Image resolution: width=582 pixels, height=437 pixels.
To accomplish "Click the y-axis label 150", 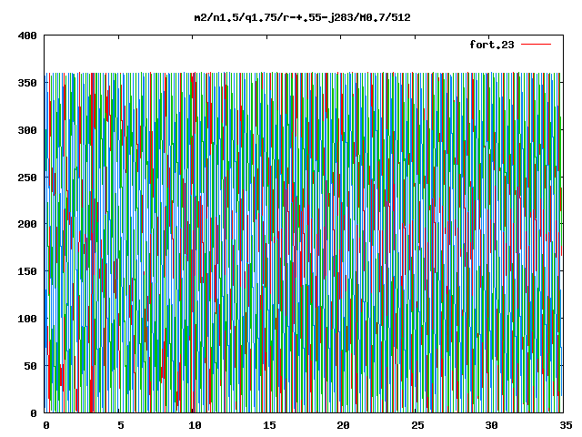I will click(x=27, y=271).
